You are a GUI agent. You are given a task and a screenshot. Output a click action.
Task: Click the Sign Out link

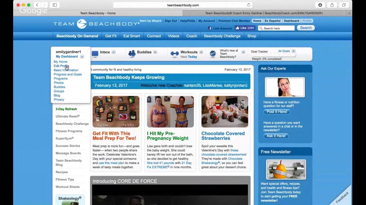pyautogui.click(x=171, y=21)
